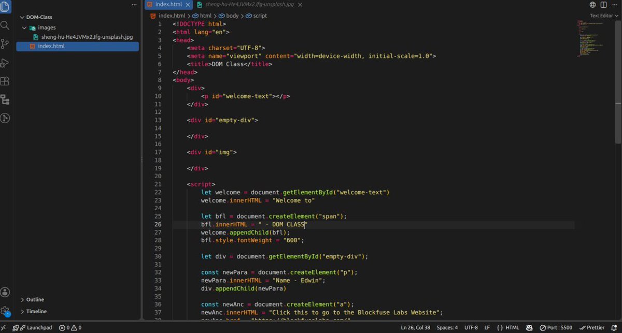Click the <div id="empty-div"> line
622x333 pixels.
[223, 120]
